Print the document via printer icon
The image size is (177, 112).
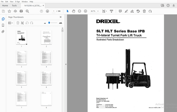pyautogui.click(x=21, y=11)
